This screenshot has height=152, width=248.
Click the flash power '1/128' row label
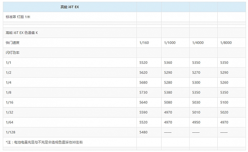point(10,132)
